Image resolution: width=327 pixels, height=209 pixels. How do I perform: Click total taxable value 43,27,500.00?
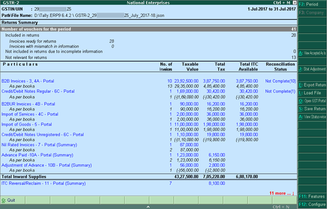point(186,177)
